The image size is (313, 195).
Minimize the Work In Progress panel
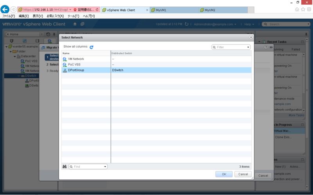(x=302, y=125)
